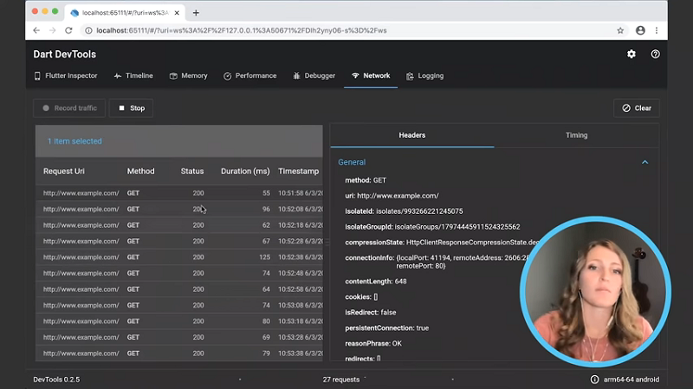Switch to Debugger tab
This screenshot has height=389, width=693.
tap(314, 75)
